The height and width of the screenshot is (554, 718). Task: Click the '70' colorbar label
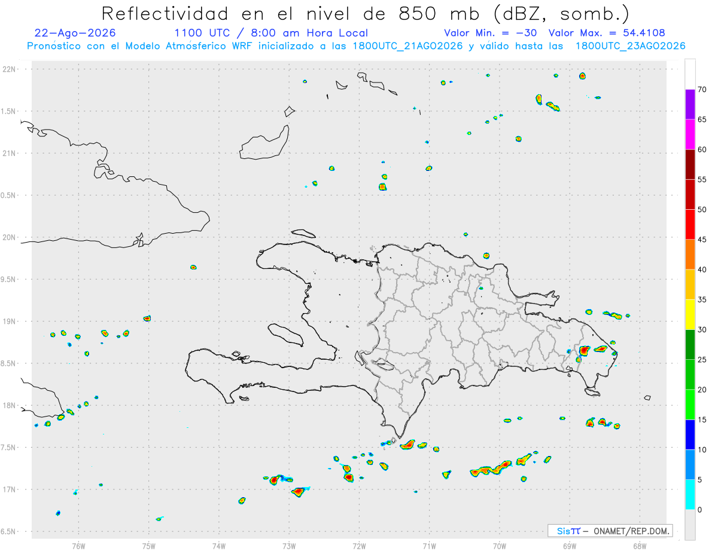click(x=702, y=90)
